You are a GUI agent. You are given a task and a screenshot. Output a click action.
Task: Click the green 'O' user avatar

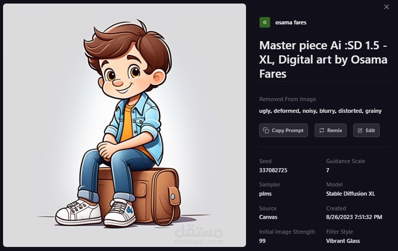[x=264, y=22]
